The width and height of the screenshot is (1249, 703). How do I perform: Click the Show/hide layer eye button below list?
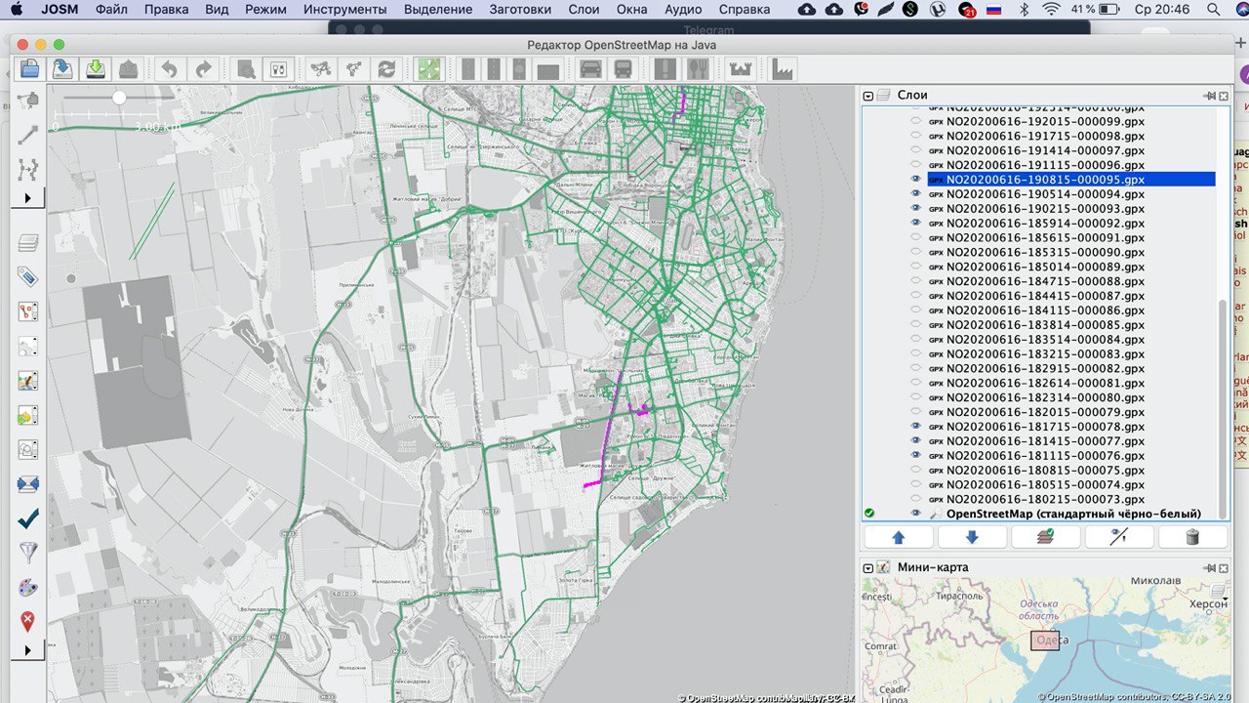point(1118,537)
